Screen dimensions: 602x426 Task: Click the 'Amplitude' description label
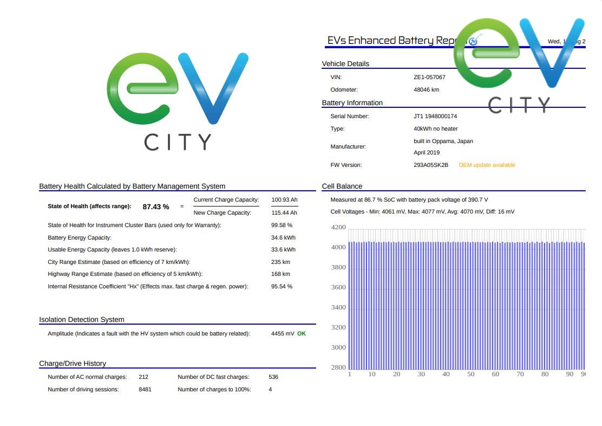[x=148, y=334]
